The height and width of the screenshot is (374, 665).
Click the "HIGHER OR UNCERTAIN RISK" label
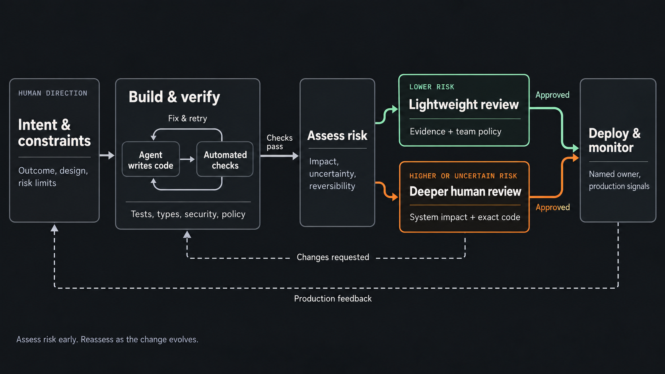463,176
